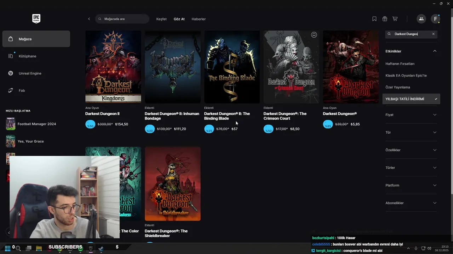Image resolution: width=453 pixels, height=254 pixels.
Task: Click the Mağazada ara search field
Action: click(122, 19)
